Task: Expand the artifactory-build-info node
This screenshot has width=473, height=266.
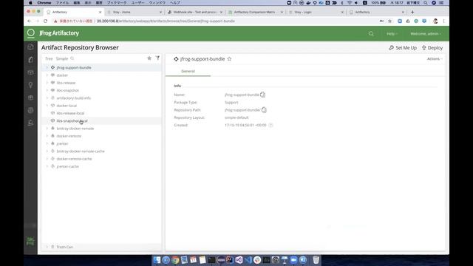Action: coord(47,98)
